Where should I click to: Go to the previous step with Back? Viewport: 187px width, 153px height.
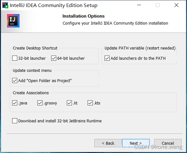[x=108, y=143]
